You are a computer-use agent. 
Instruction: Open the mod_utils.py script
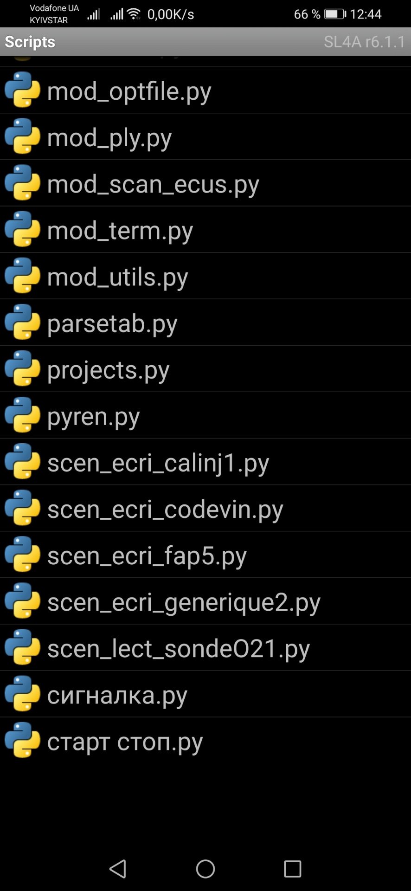coord(205,276)
